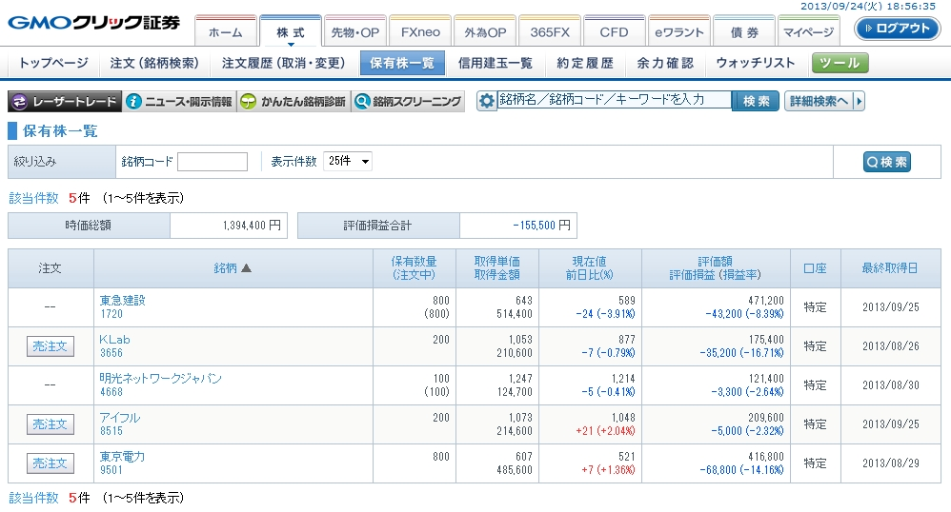Open the 表示件数 display count dropdown
The image size is (951, 512).
point(348,162)
